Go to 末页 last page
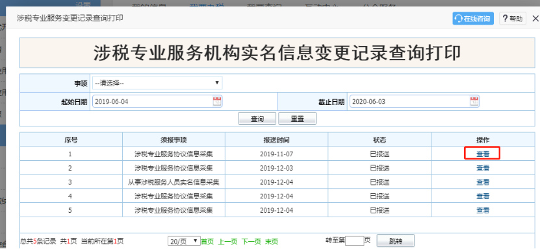540x249 pixels. click(x=272, y=241)
